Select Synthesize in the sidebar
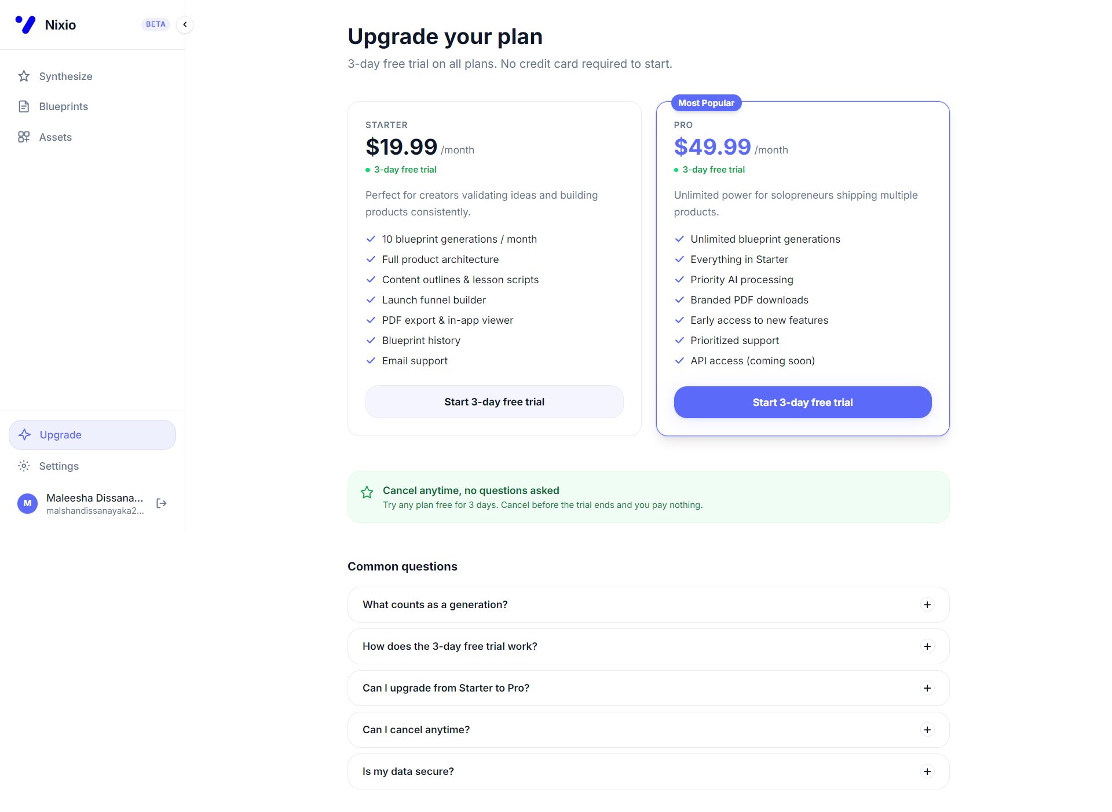Image resolution: width=1112 pixels, height=812 pixels. coord(65,76)
